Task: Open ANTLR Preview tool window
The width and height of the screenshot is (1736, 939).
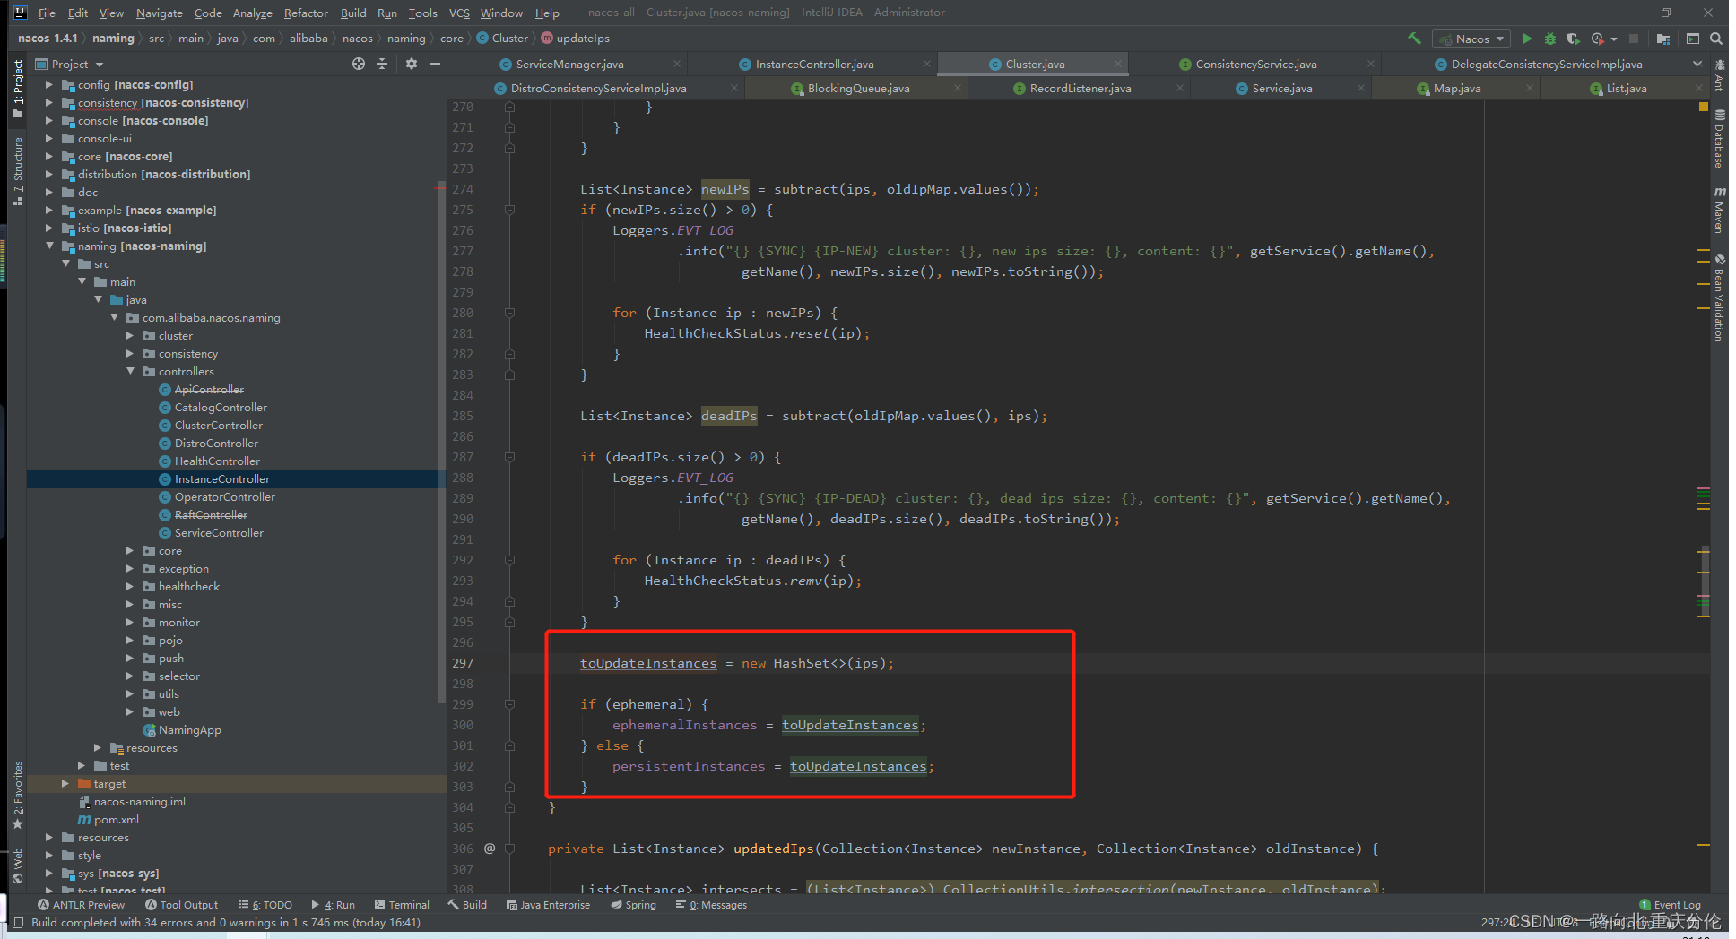Action: pos(82,905)
